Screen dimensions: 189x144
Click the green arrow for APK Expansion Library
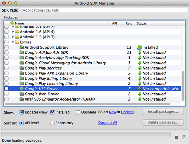pos(140,73)
